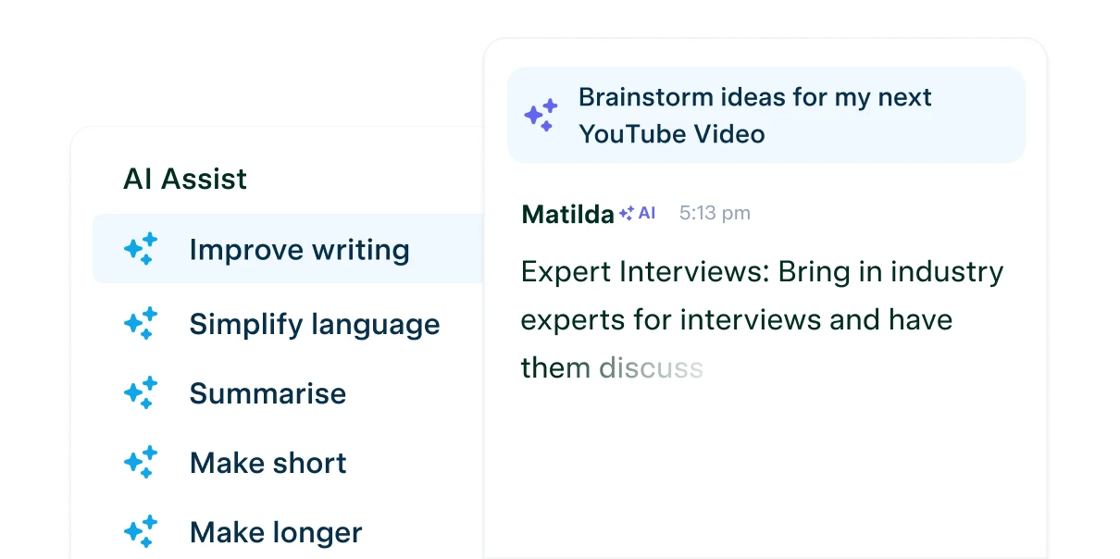Click the line experts for interviews and have

(x=737, y=320)
